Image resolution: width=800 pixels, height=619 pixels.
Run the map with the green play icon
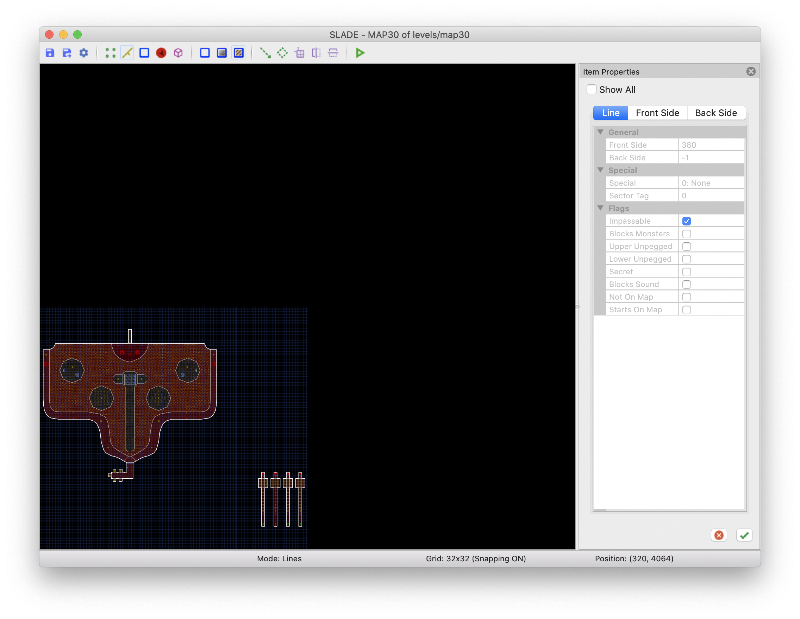point(360,53)
